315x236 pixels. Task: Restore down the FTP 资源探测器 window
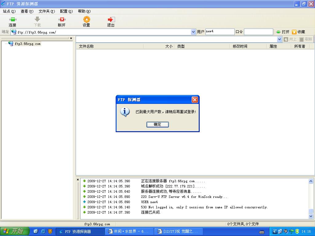pos(304,4)
